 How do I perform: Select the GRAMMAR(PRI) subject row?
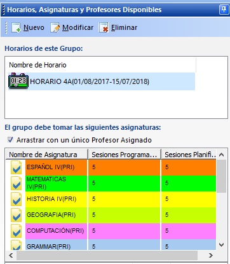pyautogui.click(x=111, y=244)
